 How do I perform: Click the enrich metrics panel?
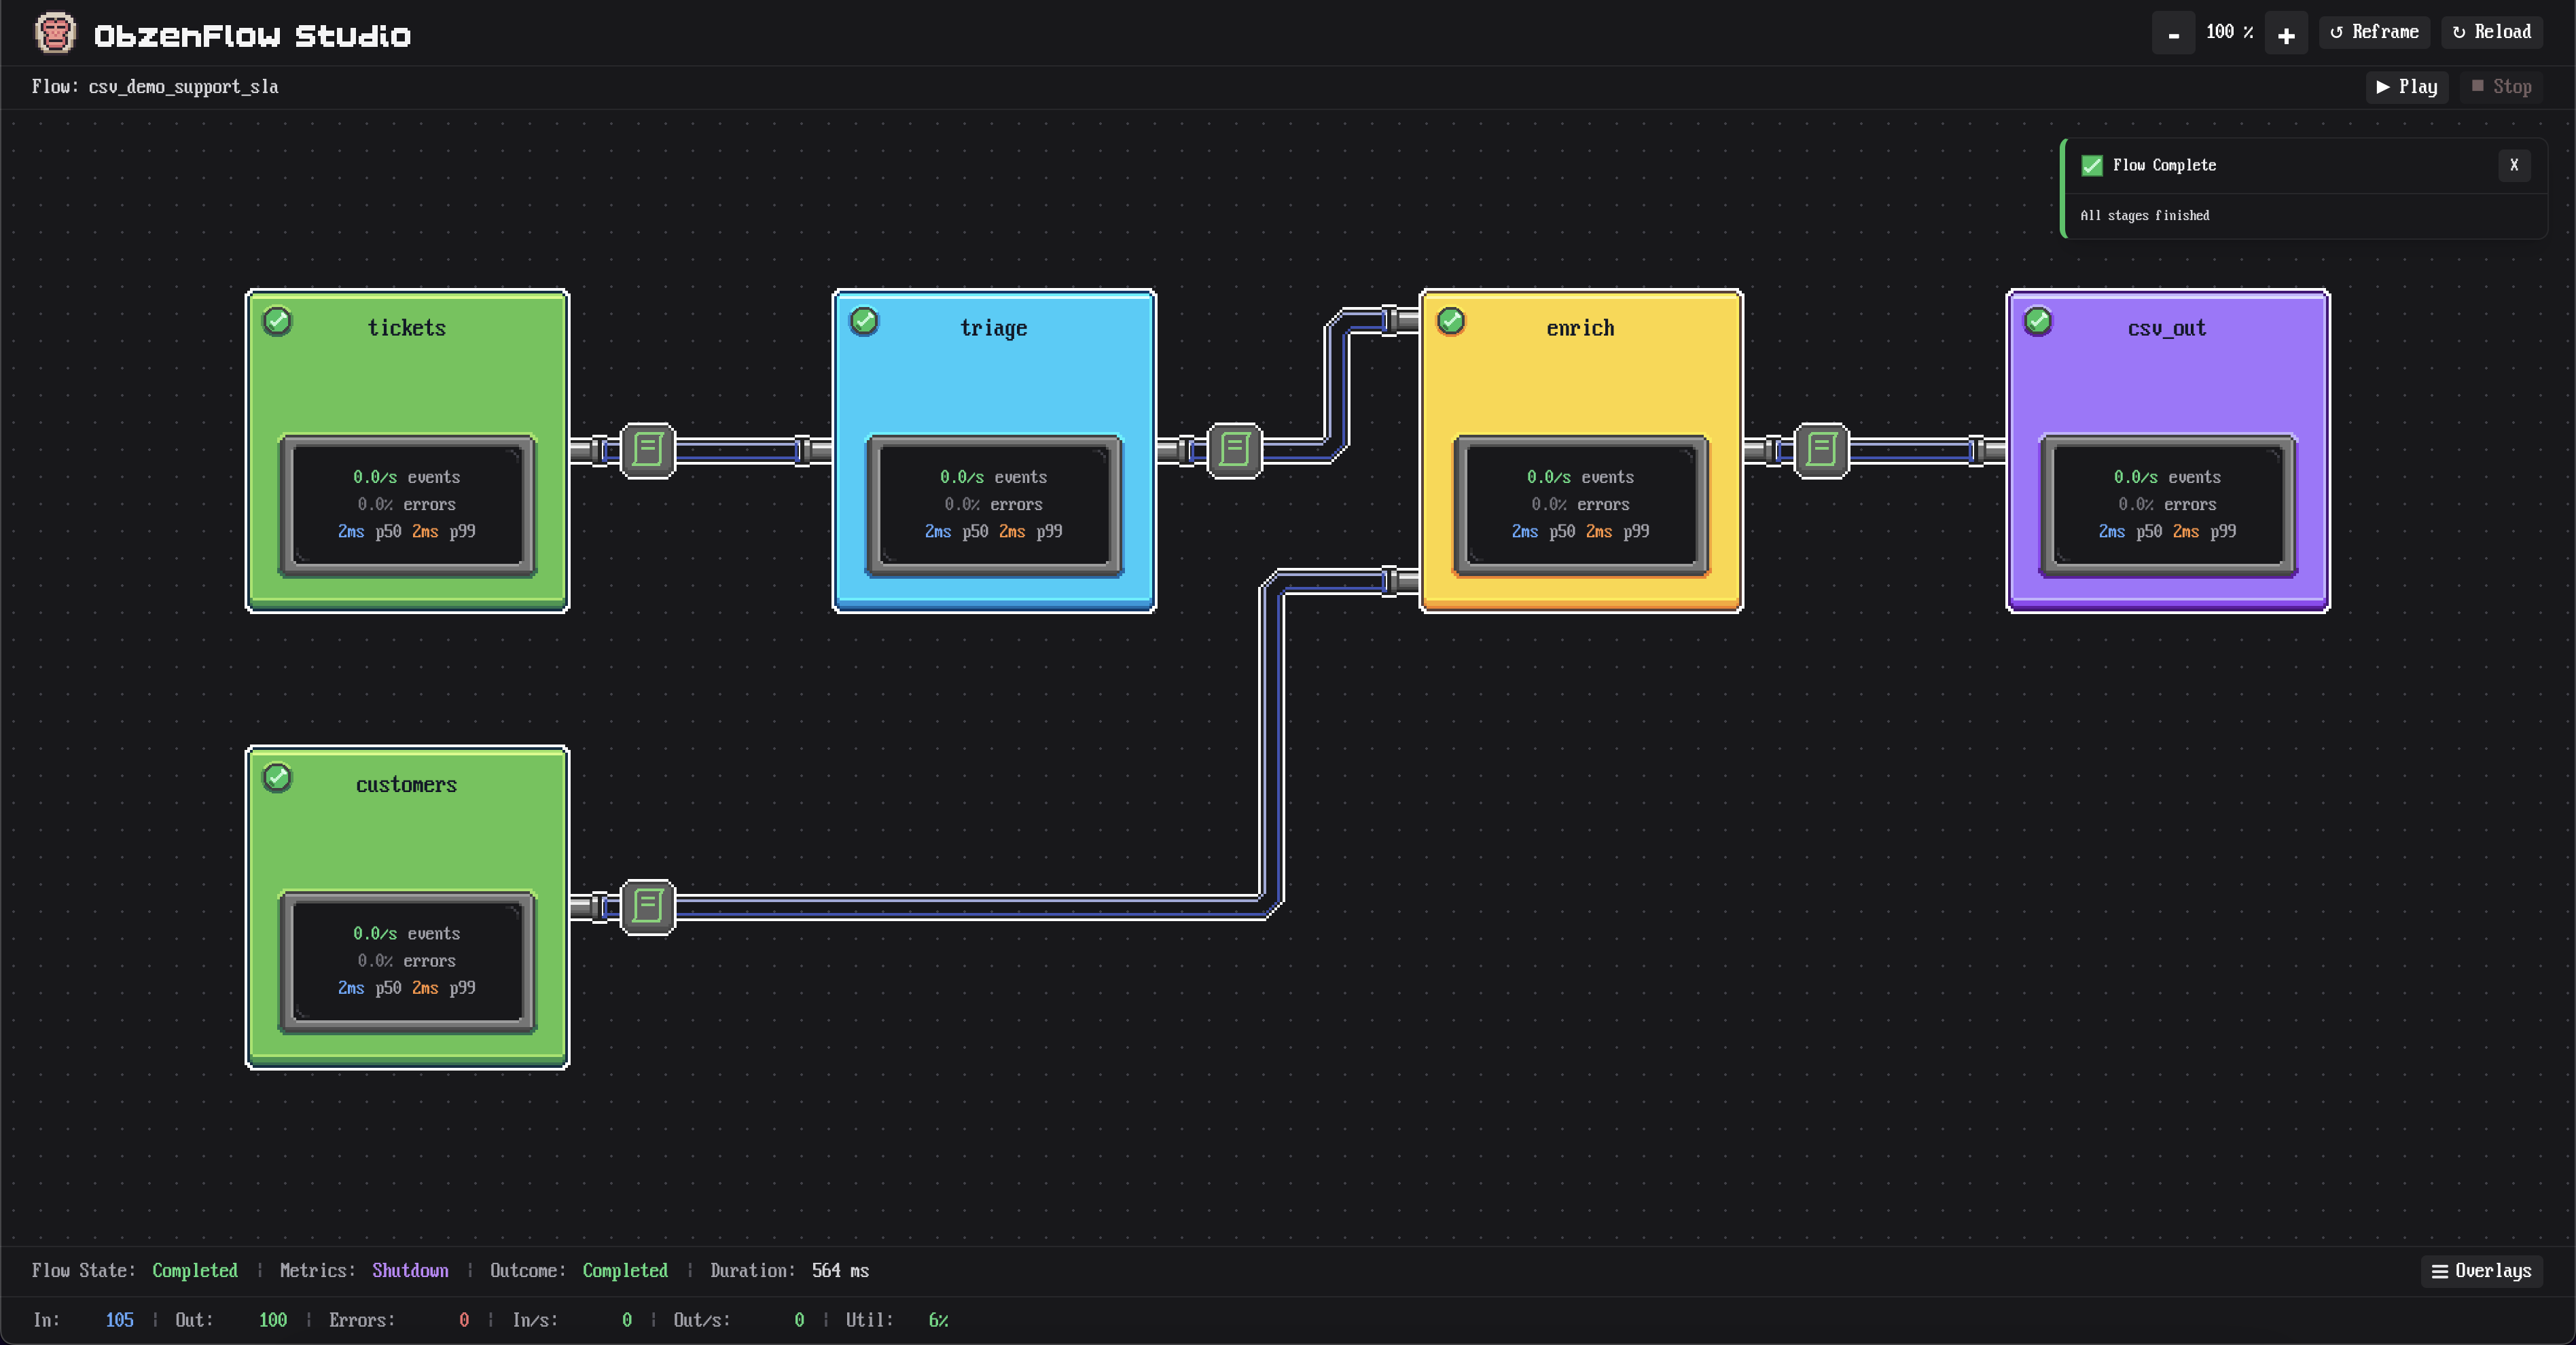pyautogui.click(x=1581, y=505)
